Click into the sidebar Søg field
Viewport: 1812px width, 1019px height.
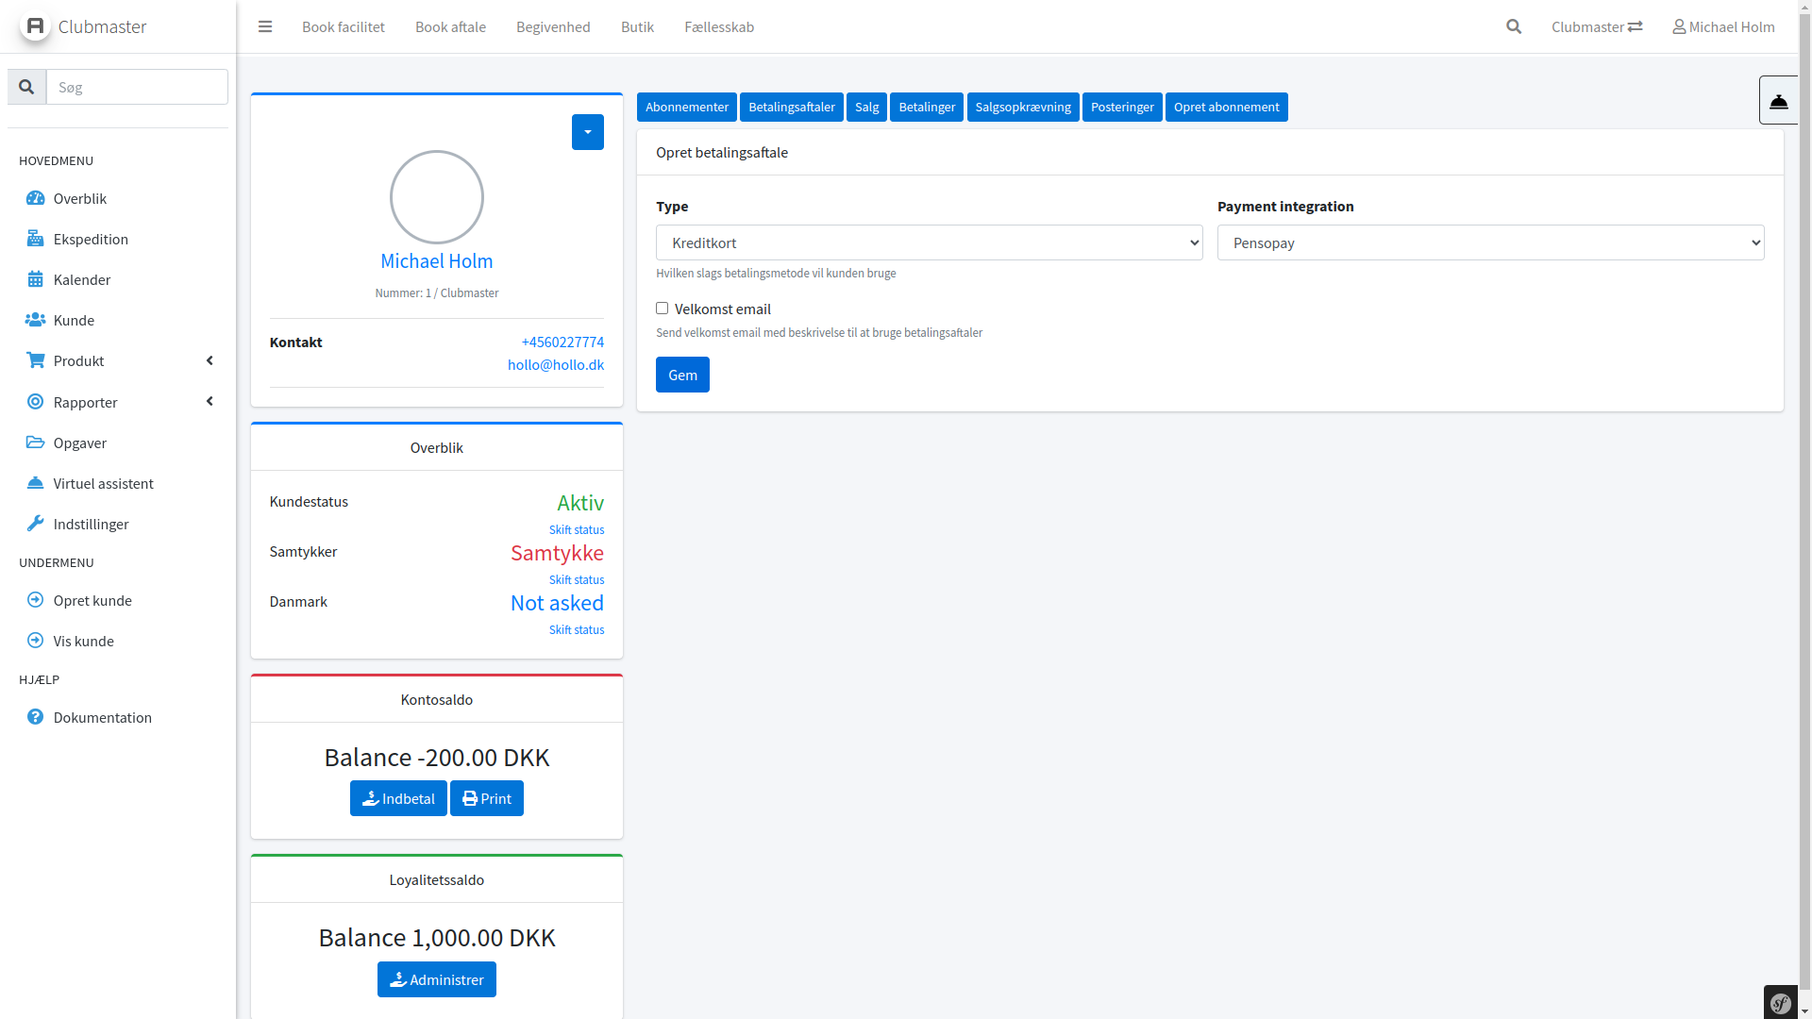click(137, 87)
